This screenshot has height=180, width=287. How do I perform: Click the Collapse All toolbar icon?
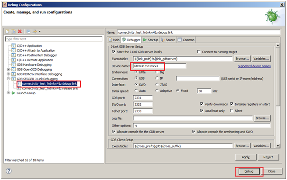click(28, 31)
